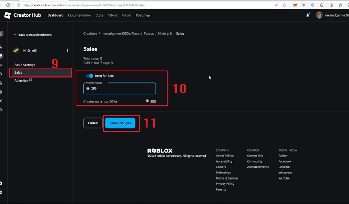Click the Roblox footer logo
This screenshot has height=204, width=349.
click(160, 151)
